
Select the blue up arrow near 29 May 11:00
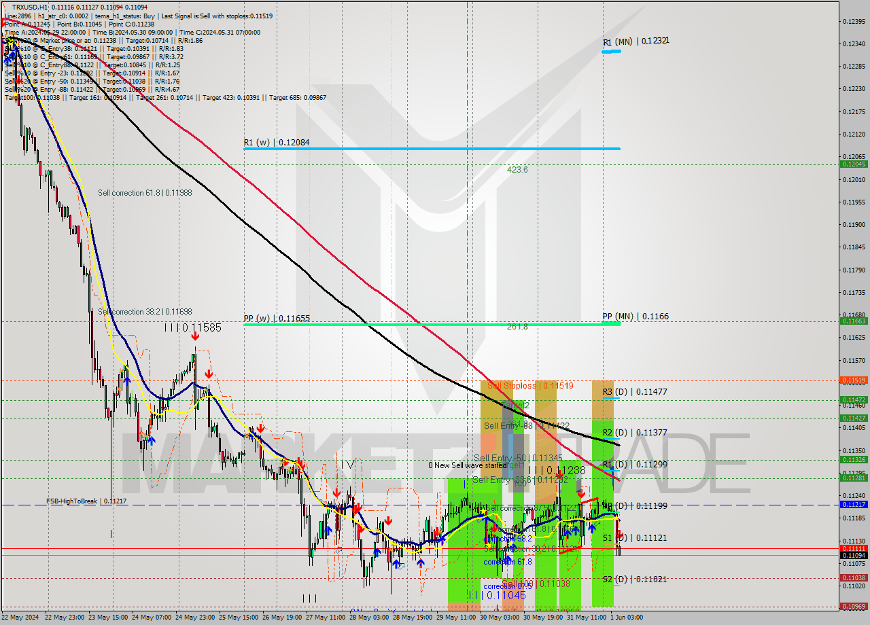[x=442, y=539]
